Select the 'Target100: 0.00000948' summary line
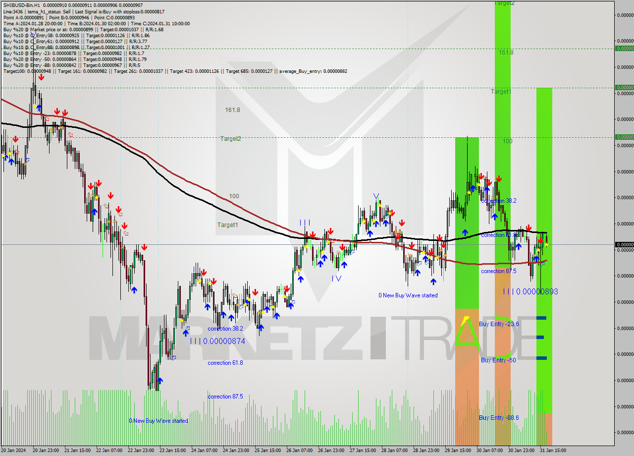 pos(175,71)
